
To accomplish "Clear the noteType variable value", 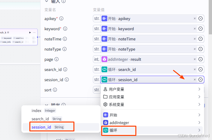I will coord(195,49).
